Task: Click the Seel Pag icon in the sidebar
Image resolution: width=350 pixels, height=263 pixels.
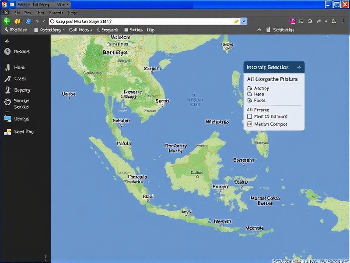Action: (7, 131)
